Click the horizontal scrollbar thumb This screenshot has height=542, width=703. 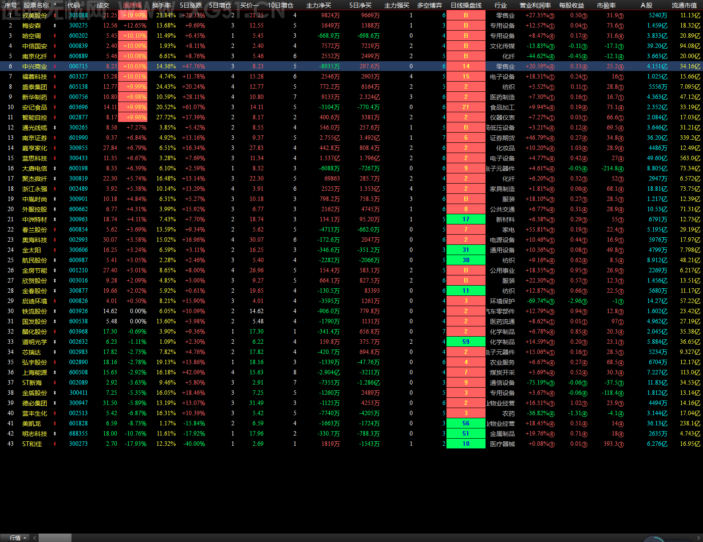55,538
